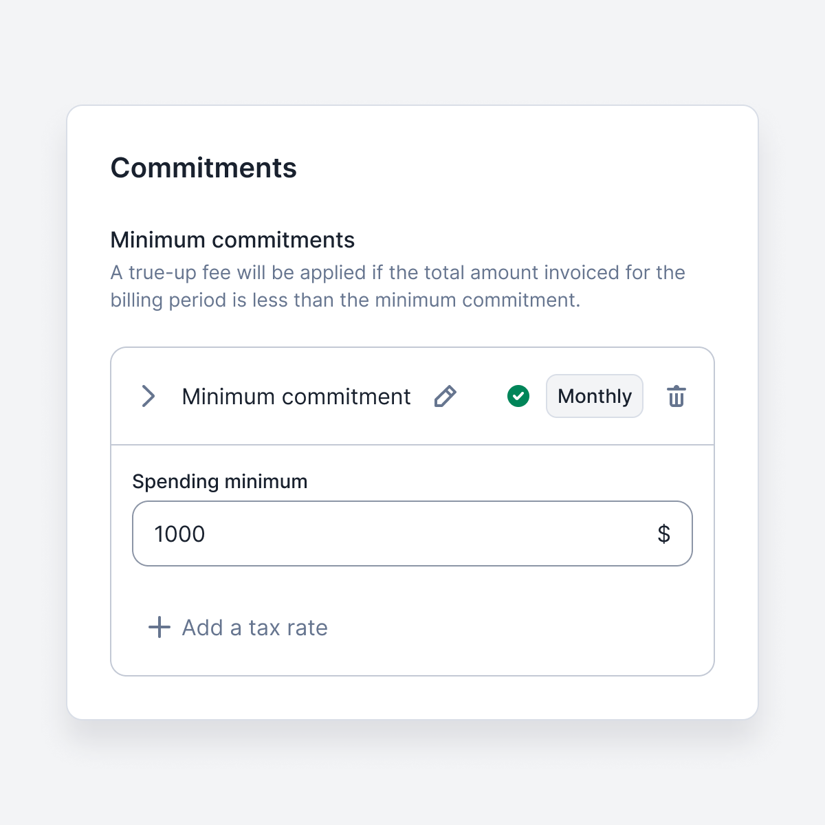Expand the Minimum commitment chevron
The height and width of the screenshot is (825, 825).
click(148, 396)
